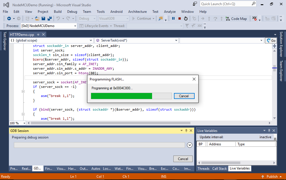Click the editor vertical scrollbar thumb

point(275,68)
